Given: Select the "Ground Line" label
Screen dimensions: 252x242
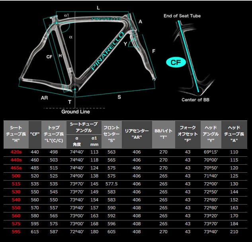Looking at the screenshot, I should (76, 112).
